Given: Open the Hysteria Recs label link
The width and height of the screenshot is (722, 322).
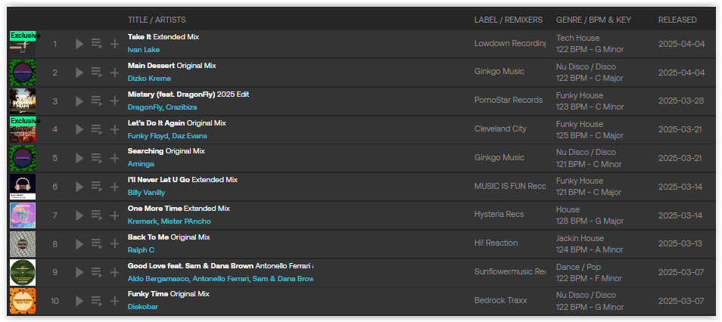Looking at the screenshot, I should [x=499, y=215].
